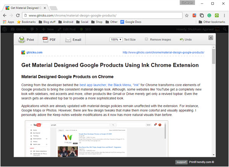
Task: Close the PrintFriendly preview dialog
Action: click(x=211, y=38)
